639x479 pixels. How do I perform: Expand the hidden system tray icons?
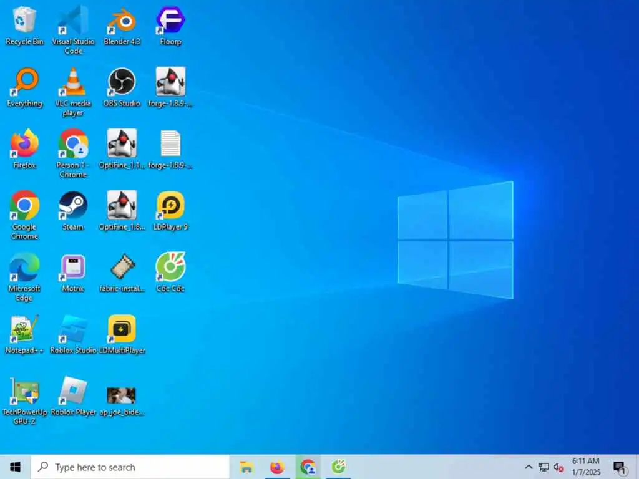[528, 467]
